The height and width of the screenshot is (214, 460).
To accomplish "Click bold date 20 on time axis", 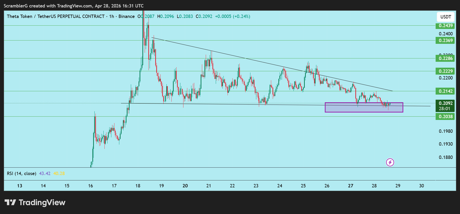I will [x=185, y=186].
